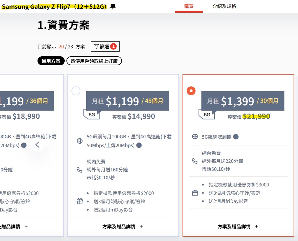Show data info icon in 36個月 plan

click(x=24, y=145)
